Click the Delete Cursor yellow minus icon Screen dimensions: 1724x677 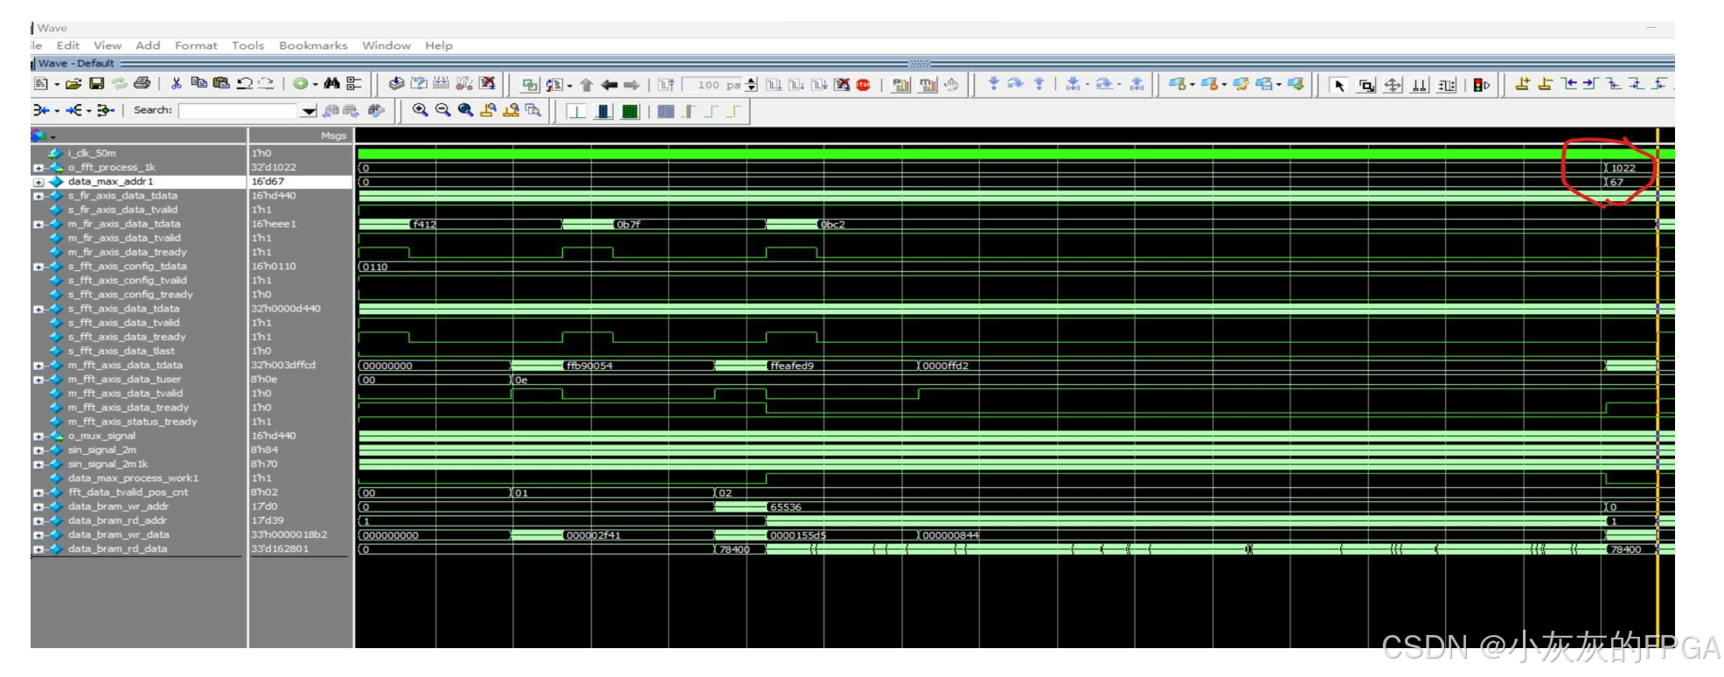point(1546,84)
